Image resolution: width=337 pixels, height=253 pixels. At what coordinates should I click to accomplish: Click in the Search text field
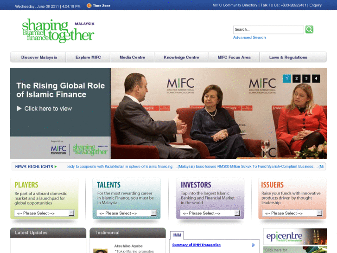coord(268,30)
